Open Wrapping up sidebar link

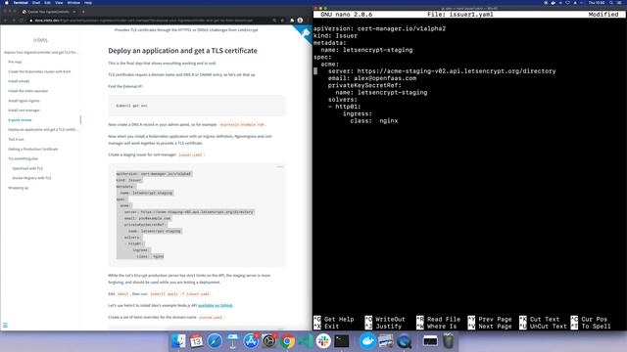19,188
